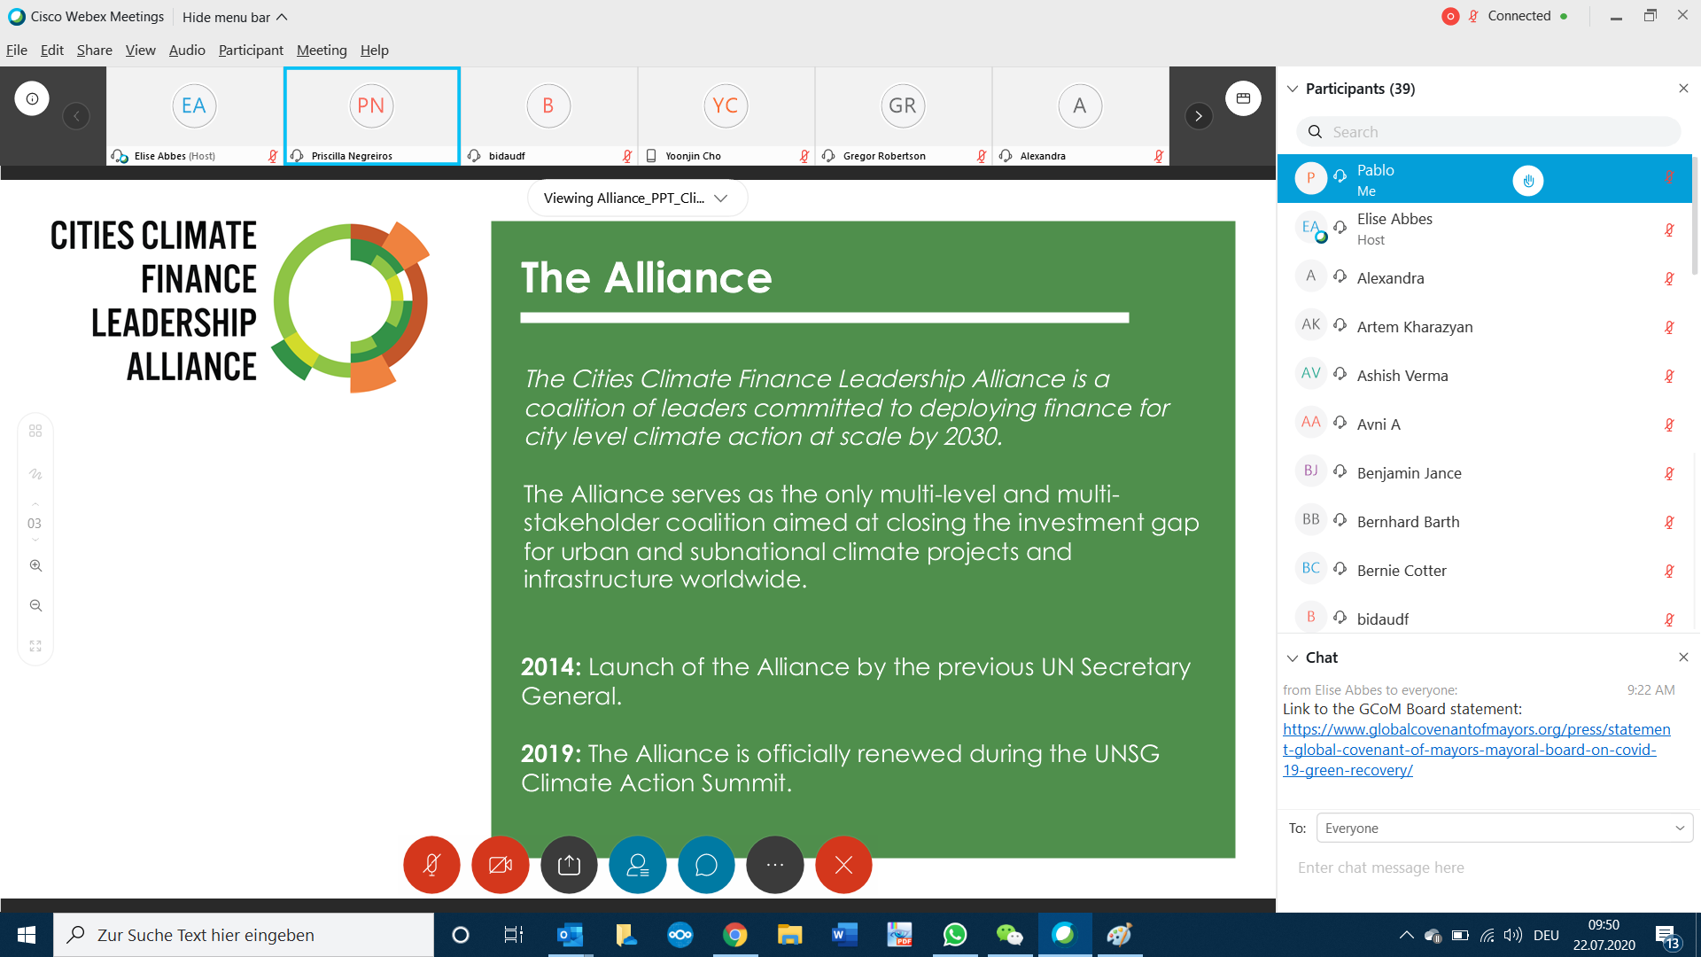This screenshot has height=957, width=1701.
Task: Toggle Hide menu bar
Action: point(235,17)
